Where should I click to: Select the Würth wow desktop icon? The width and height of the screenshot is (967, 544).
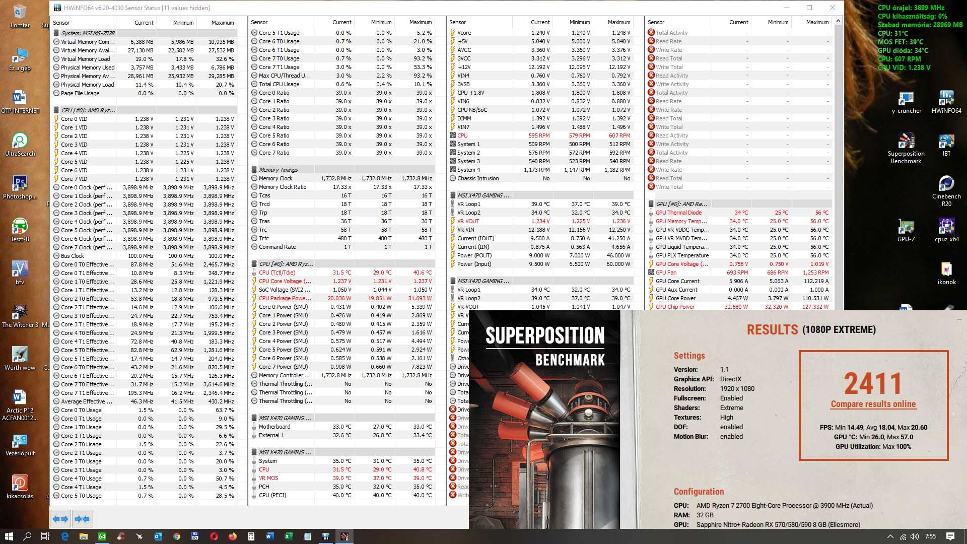tap(20, 359)
